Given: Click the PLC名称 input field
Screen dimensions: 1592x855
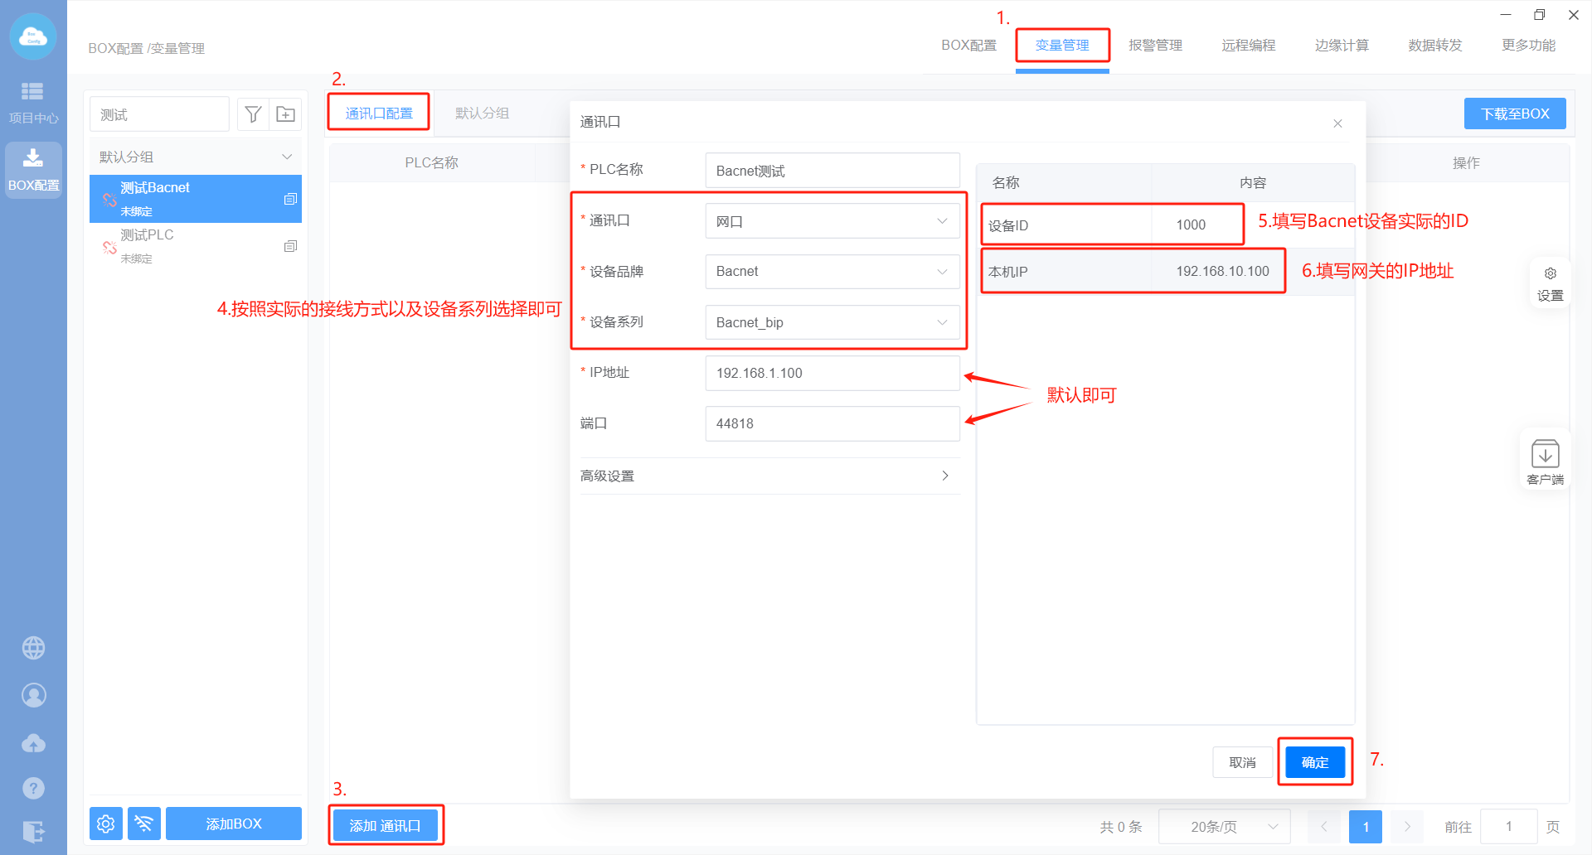Looking at the screenshot, I should [832, 171].
